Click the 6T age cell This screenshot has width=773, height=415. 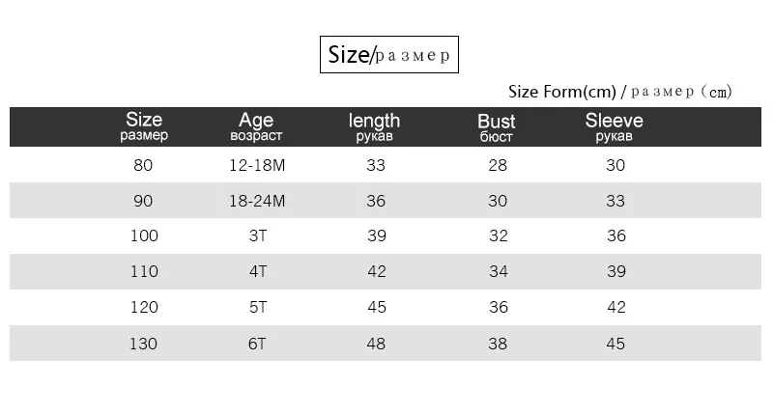(x=257, y=343)
